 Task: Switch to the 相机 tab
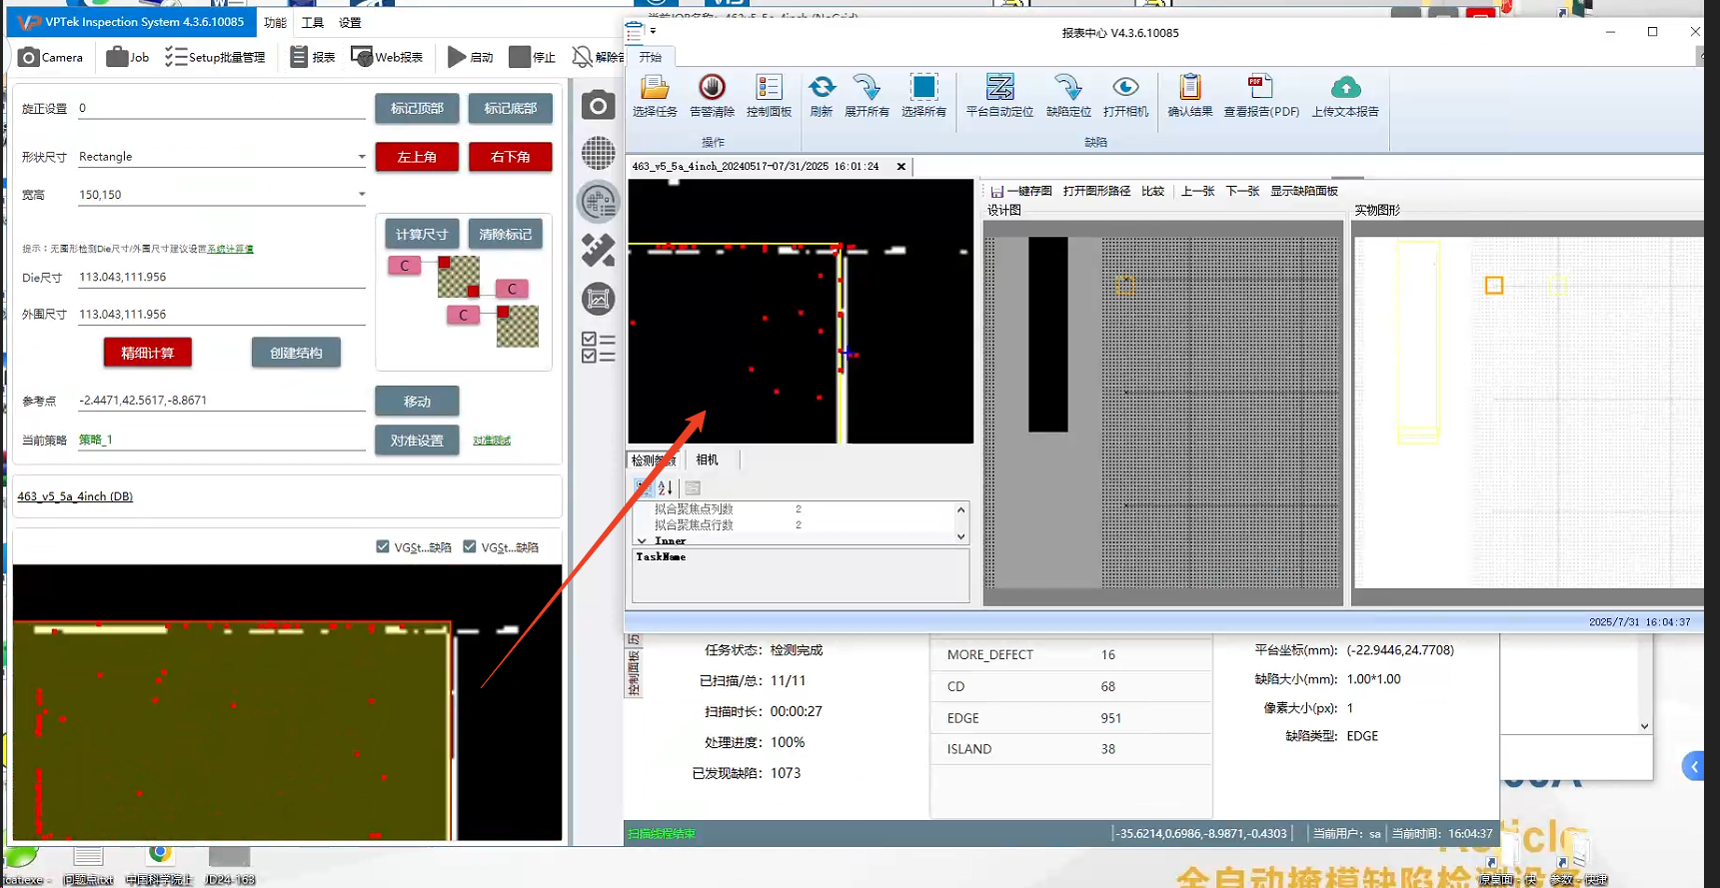point(708,460)
